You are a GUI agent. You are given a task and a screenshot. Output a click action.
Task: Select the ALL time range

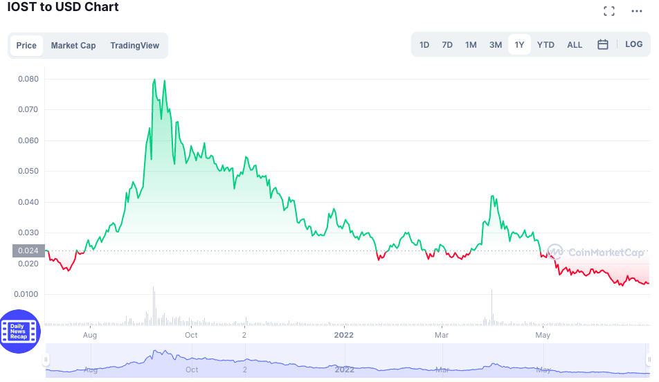pyautogui.click(x=575, y=44)
